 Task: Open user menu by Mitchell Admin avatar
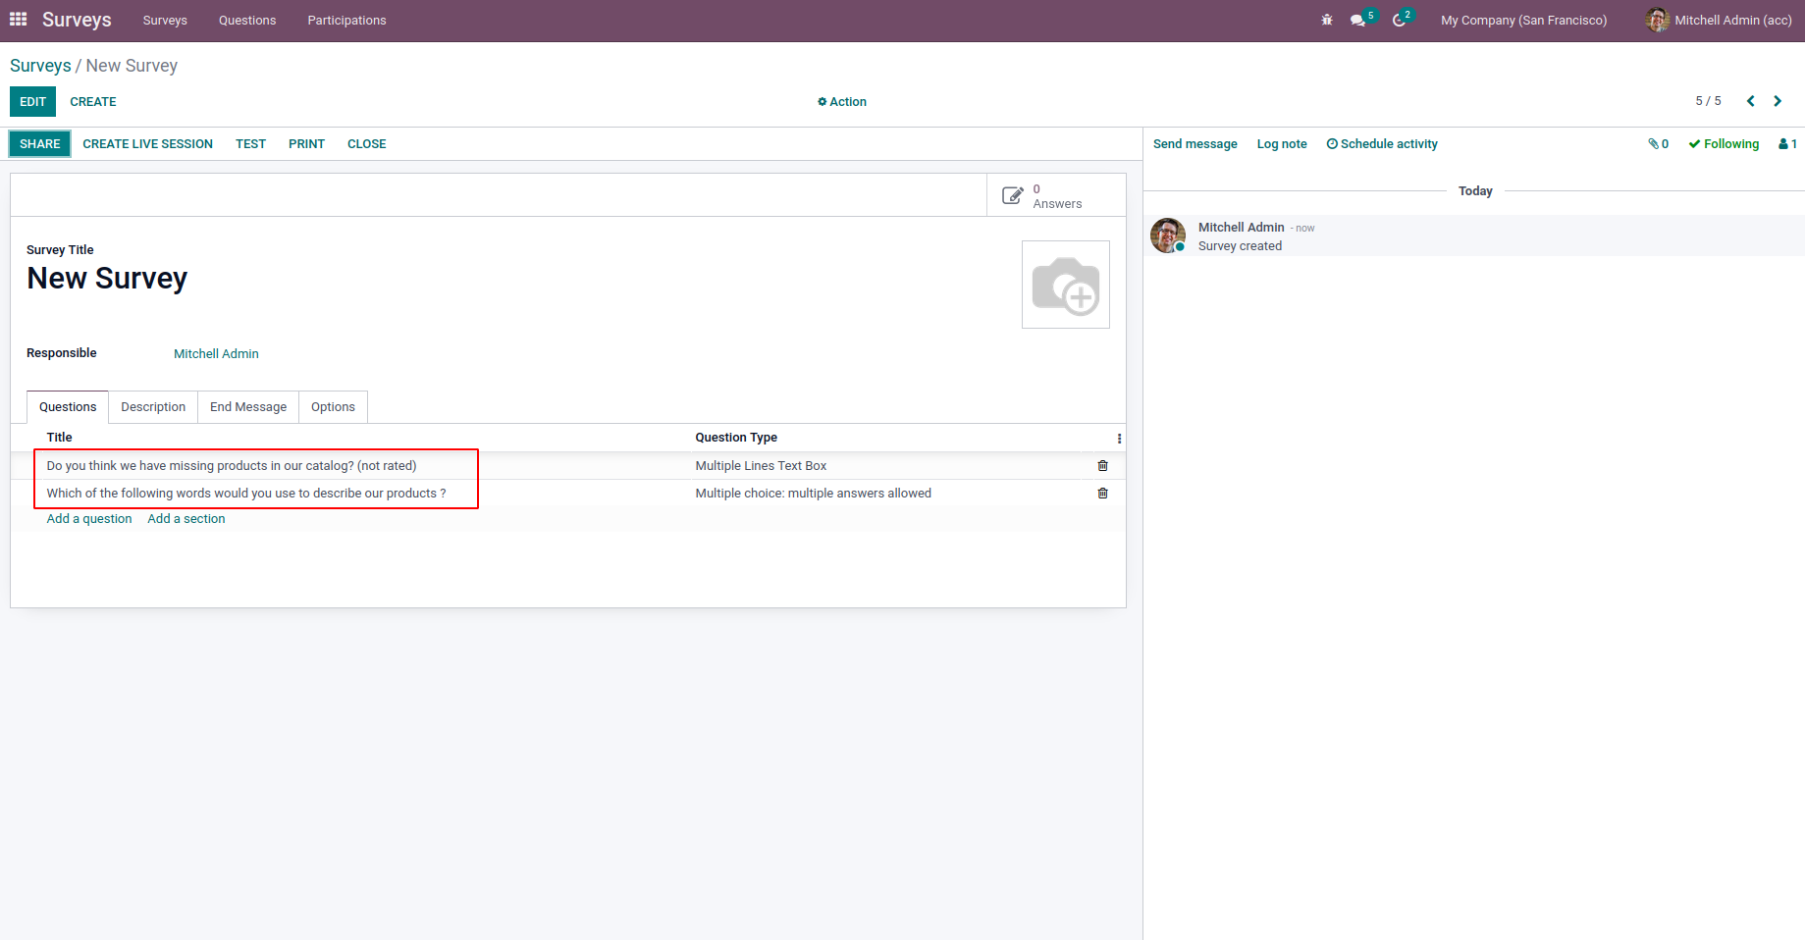[x=1720, y=20]
